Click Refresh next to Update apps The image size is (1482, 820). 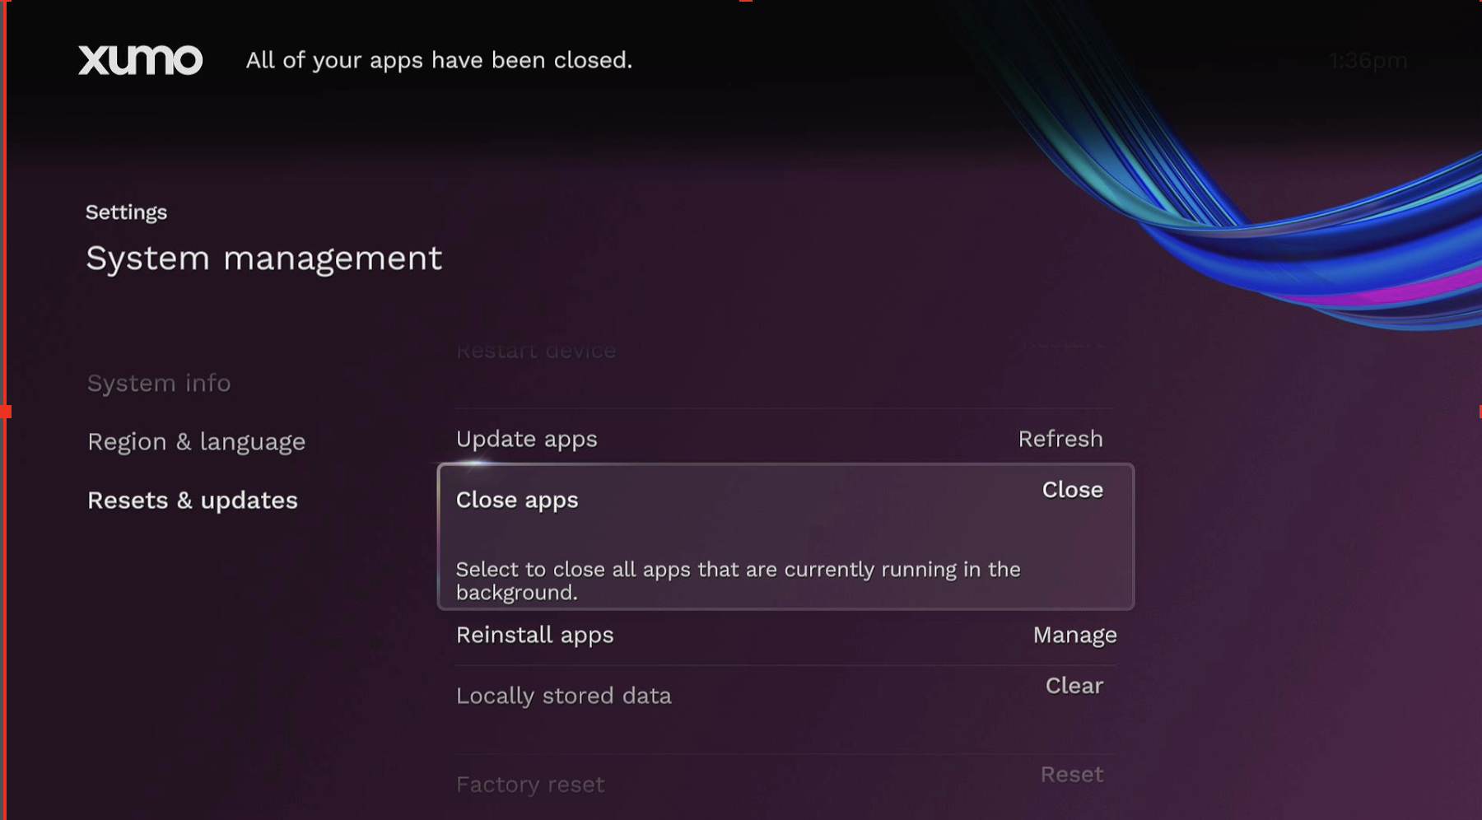(x=1060, y=439)
